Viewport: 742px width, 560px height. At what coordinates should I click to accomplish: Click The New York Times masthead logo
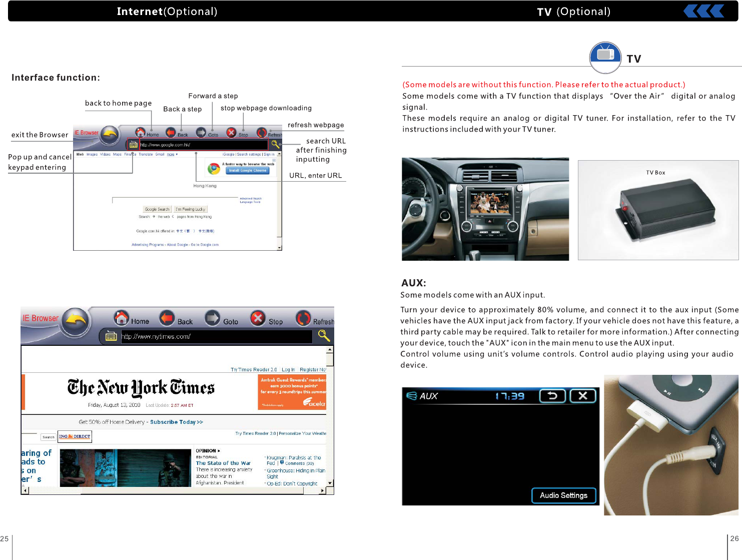[x=141, y=388]
